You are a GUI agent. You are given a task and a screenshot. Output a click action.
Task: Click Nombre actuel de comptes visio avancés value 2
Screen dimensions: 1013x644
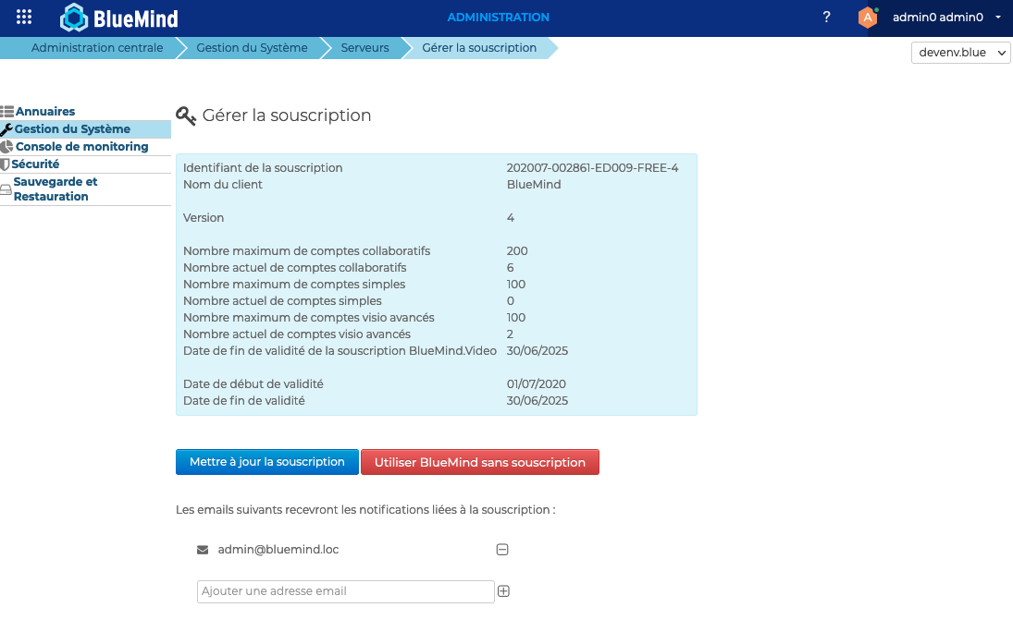(510, 334)
